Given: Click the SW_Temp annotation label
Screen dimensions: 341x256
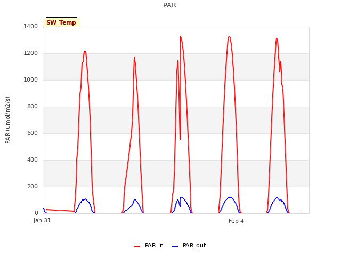Looking at the screenshot, I should tap(61, 22).
